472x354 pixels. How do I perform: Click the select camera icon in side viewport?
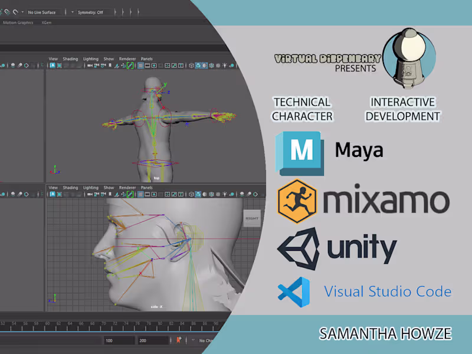[x=90, y=194]
